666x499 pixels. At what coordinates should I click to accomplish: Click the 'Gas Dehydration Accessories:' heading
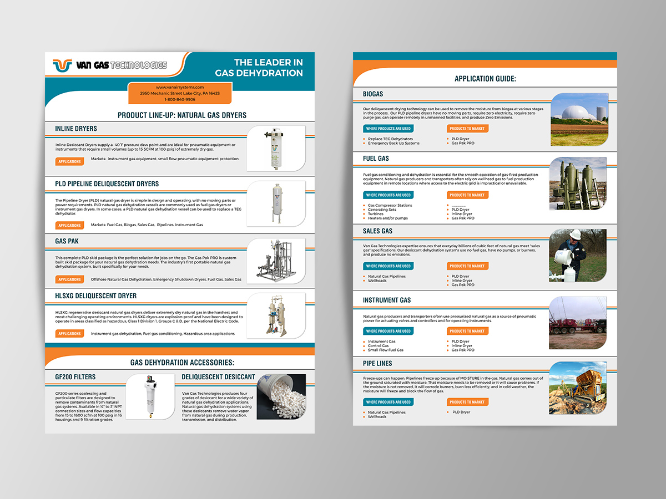183,363
